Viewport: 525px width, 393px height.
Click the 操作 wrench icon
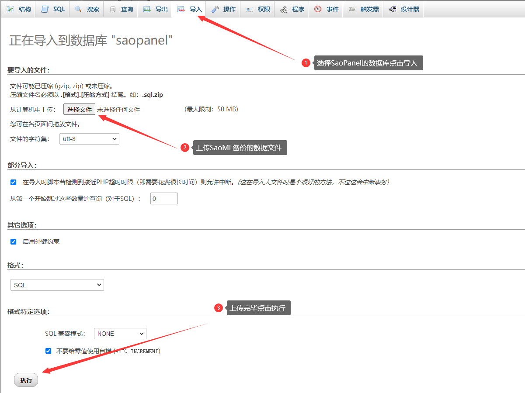pos(215,9)
